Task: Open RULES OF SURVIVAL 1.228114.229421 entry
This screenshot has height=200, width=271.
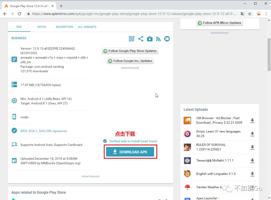Action: pyautogui.click(x=211, y=147)
